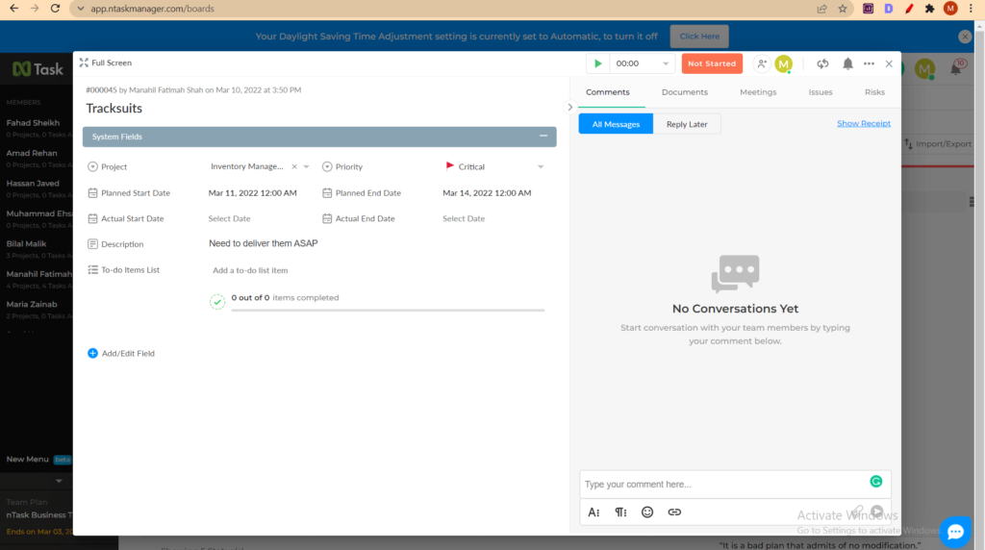Open the three-dot more options menu
This screenshot has width=985, height=550.
coord(869,63)
